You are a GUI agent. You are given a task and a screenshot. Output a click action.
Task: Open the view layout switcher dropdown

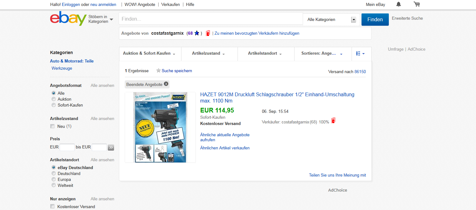[360, 54]
